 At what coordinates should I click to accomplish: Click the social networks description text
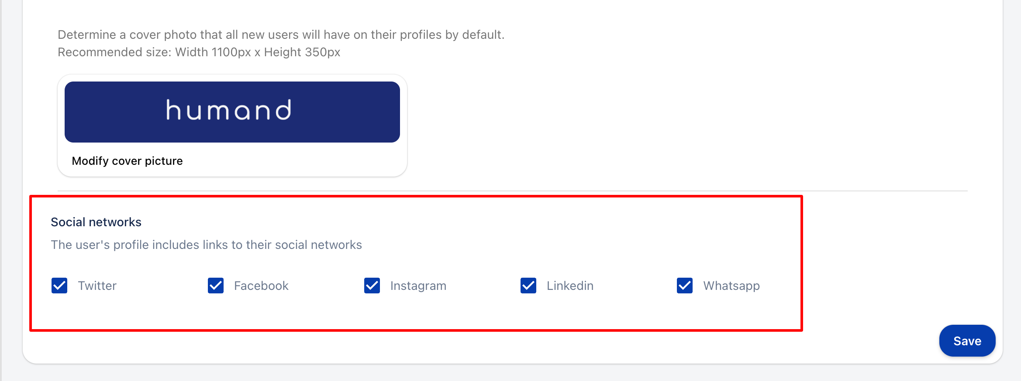click(x=206, y=245)
